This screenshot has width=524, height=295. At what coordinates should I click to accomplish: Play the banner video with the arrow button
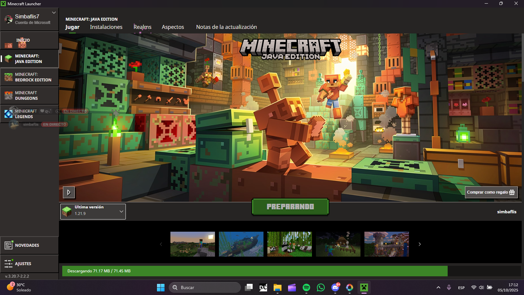point(69,192)
